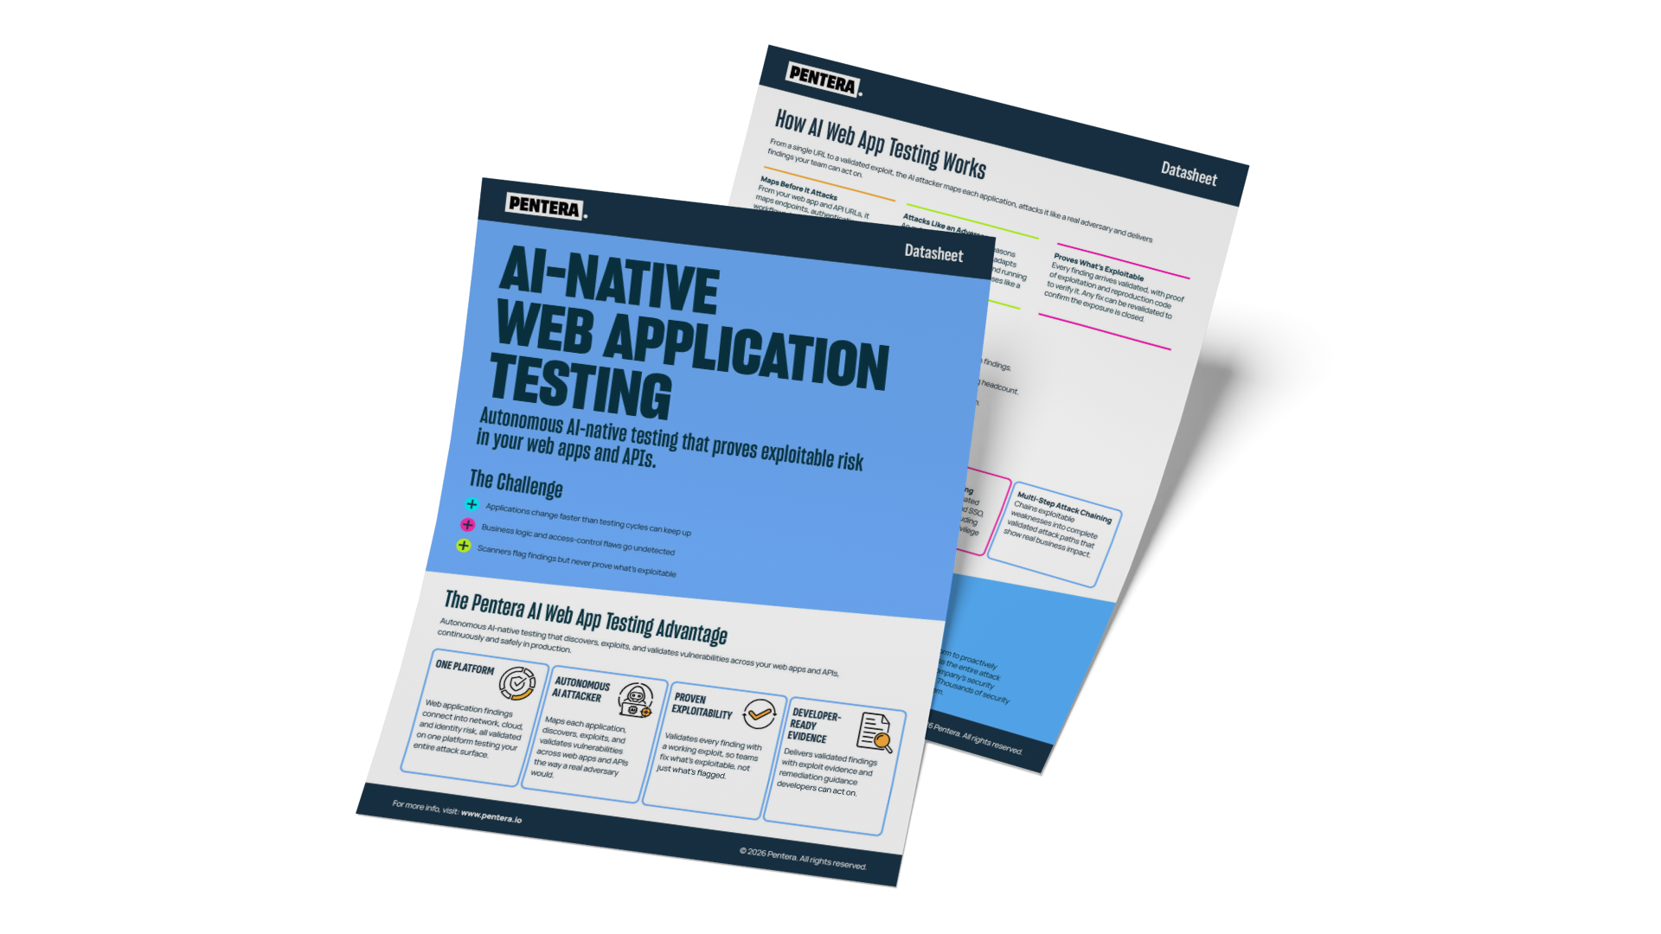Click the 'Datasheet' label on the back page
This screenshot has height=934, width=1661.
coord(1189,173)
